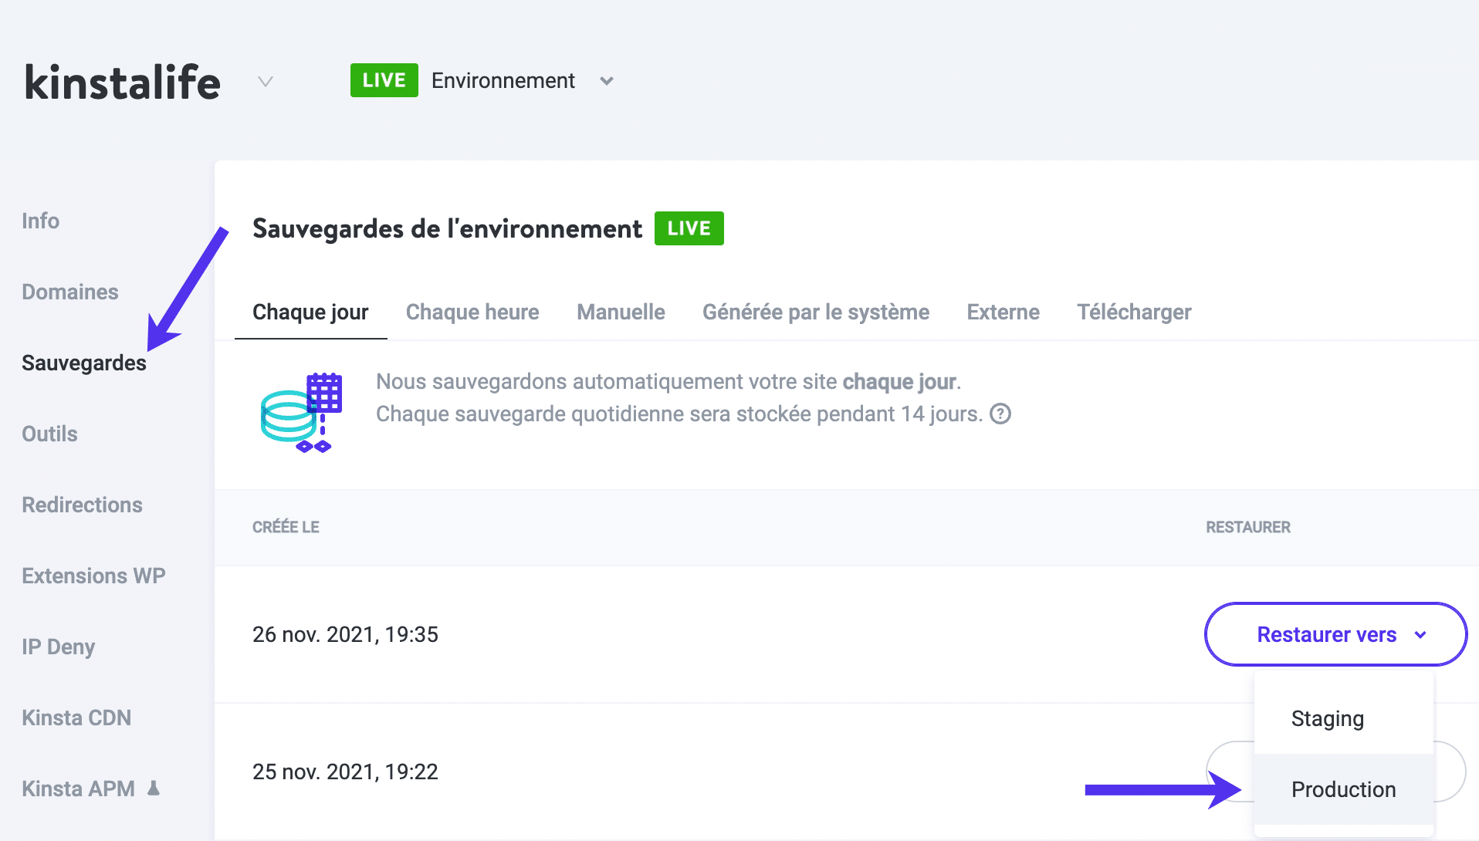Expand the kinstalife site selector dropdown

[x=265, y=82]
